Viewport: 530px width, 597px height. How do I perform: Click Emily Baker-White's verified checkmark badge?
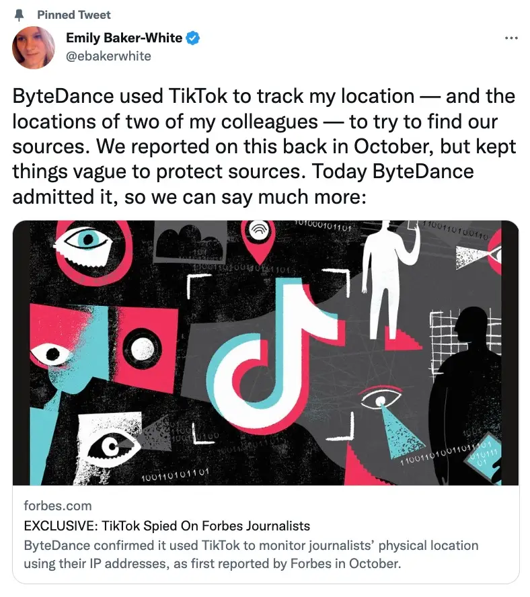coord(192,38)
